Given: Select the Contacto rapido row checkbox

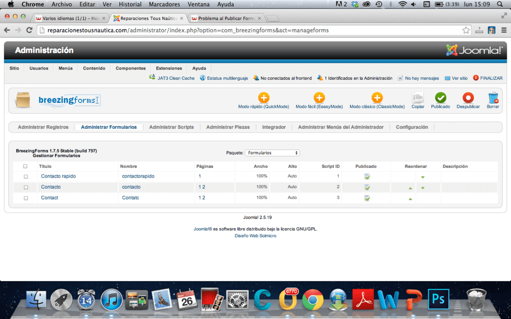Looking at the screenshot, I should pyautogui.click(x=26, y=177).
